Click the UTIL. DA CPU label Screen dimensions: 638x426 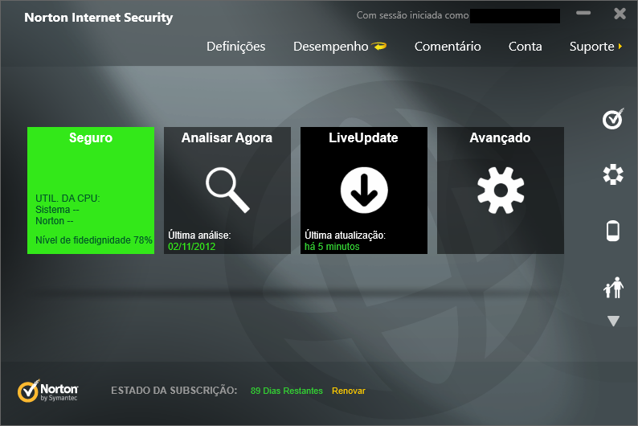67,199
